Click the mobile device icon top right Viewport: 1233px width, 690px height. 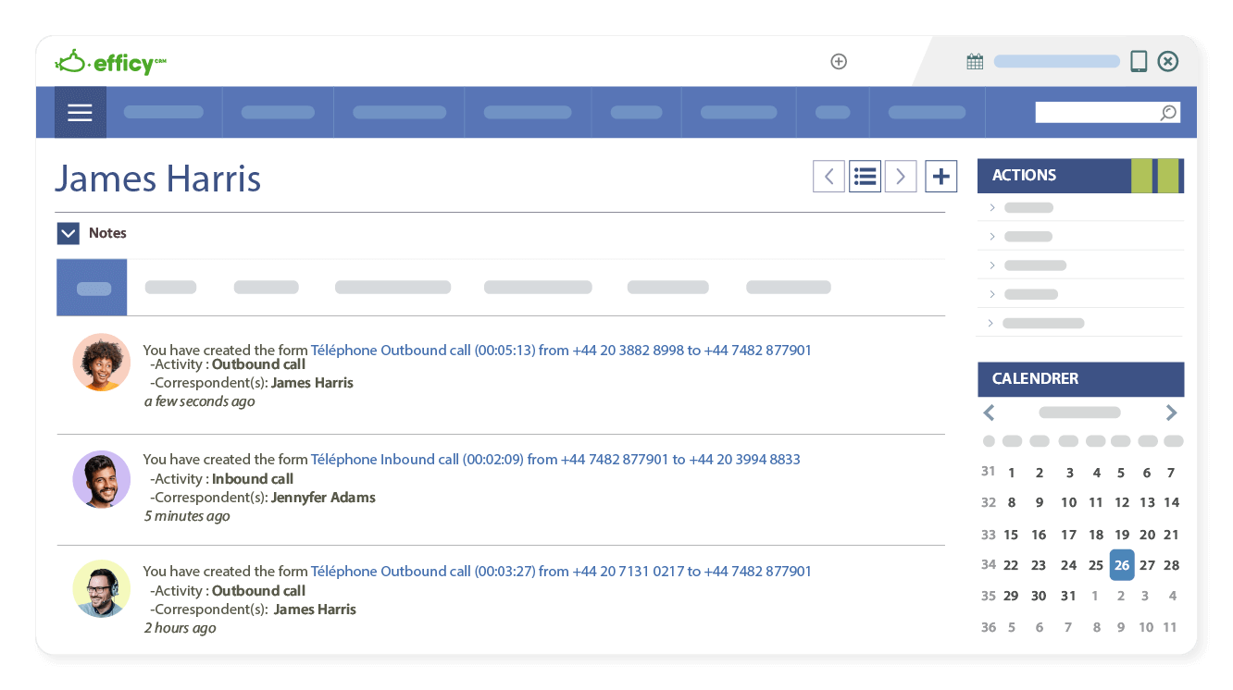pos(1138,61)
